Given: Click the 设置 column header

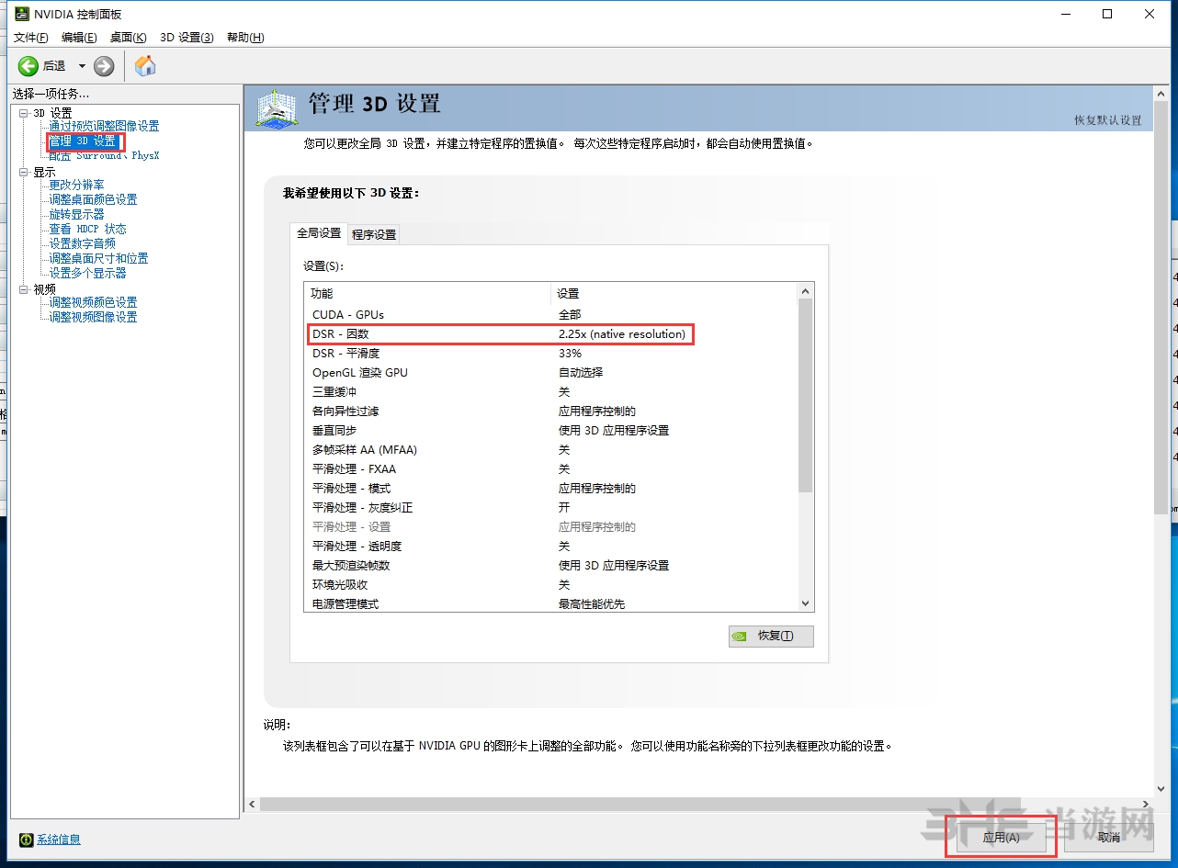Looking at the screenshot, I should [x=674, y=293].
